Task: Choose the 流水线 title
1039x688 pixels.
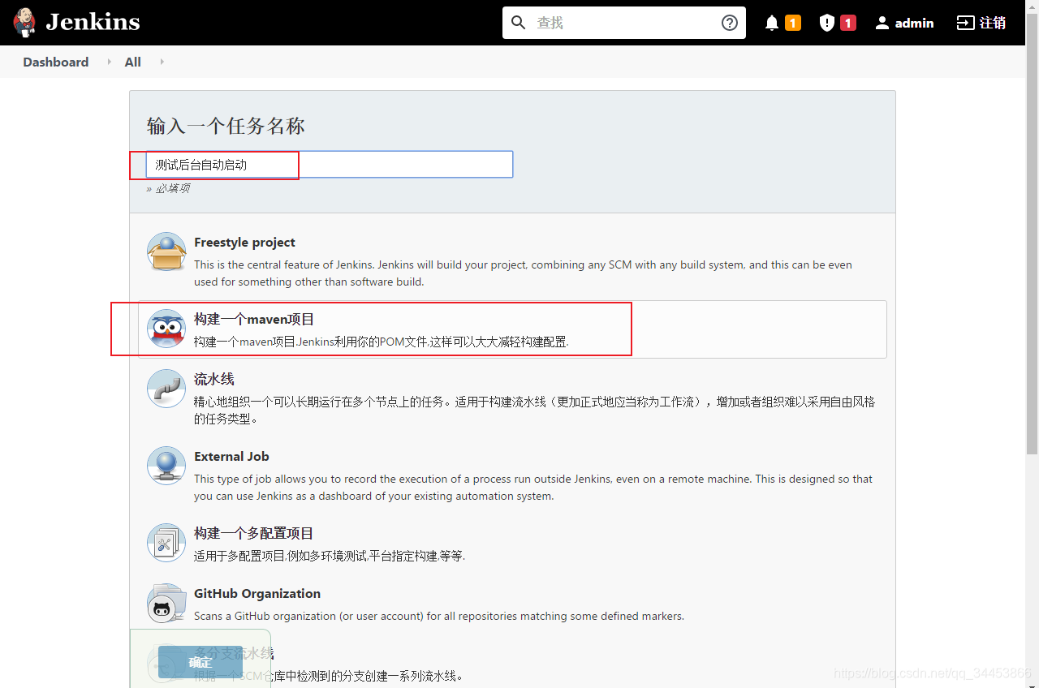Action: tap(214, 379)
